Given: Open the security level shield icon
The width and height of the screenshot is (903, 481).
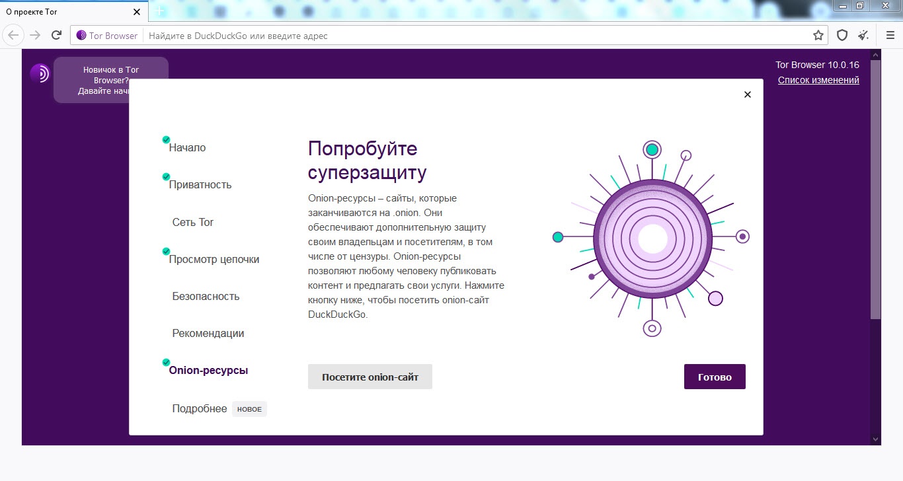Looking at the screenshot, I should (842, 36).
